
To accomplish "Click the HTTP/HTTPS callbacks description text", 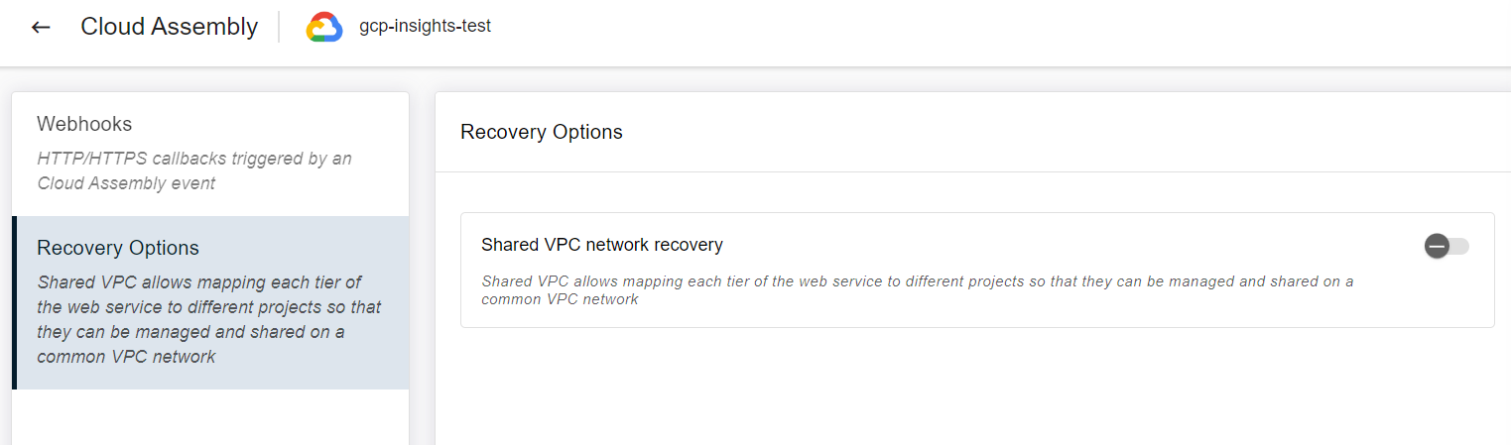I will [193, 170].
